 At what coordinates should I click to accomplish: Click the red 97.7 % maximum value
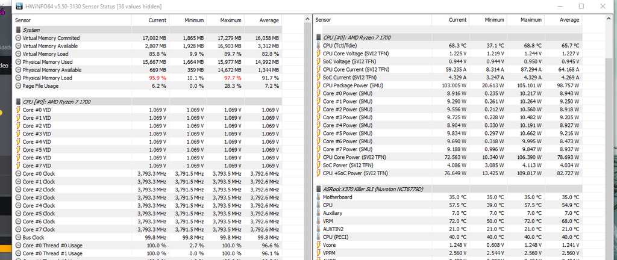click(x=233, y=78)
